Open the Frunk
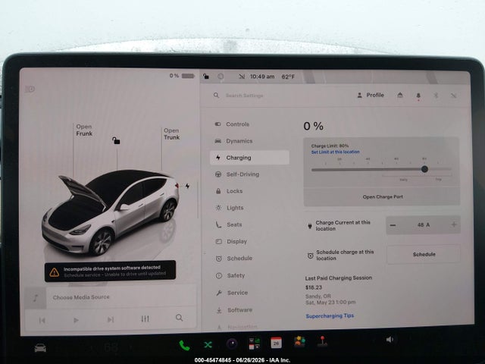Screen dimensions: 485x364 pyautogui.click(x=84, y=130)
